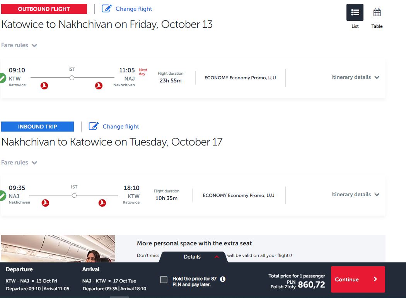This screenshot has height=298, width=406.
Task: Click the outbound Change flight pencil icon
Action: coord(106,9)
